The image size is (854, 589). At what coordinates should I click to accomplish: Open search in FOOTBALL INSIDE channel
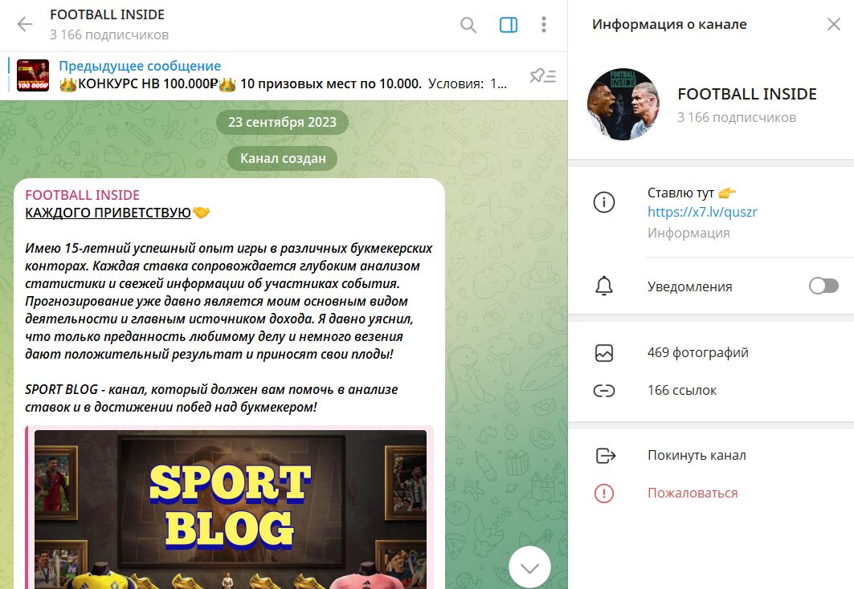click(468, 24)
